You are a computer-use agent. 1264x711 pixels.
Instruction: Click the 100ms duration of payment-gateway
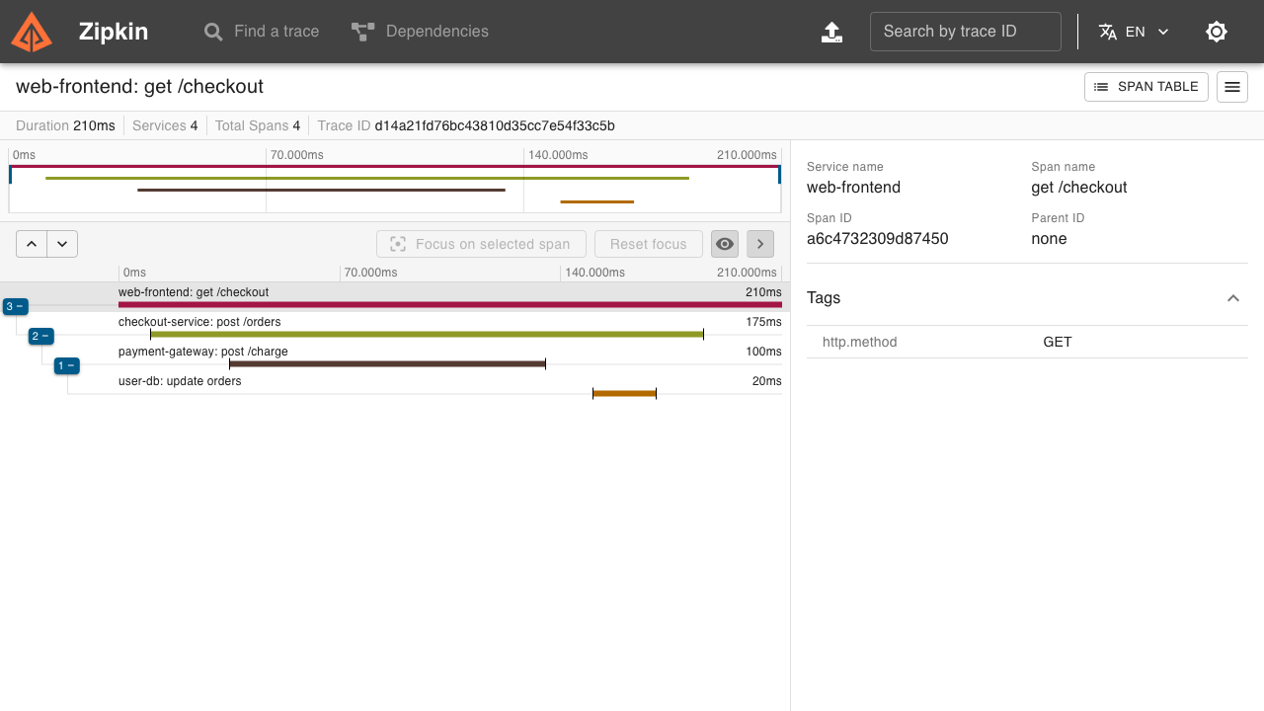point(763,352)
